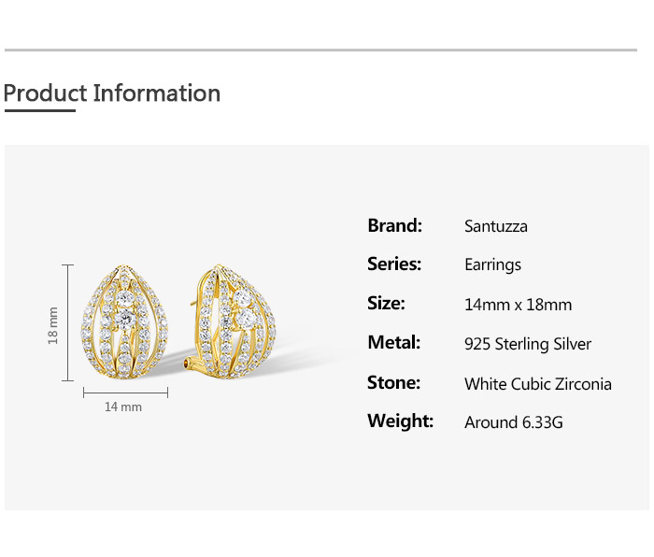This screenshot has width=654, height=557.
Task: Click the Product Information heading
Action: tap(112, 93)
